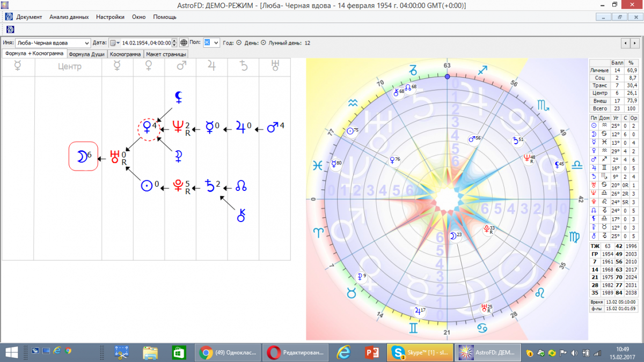
Task: Select the Mars marker labeled 56 on the chart
Action: pyautogui.click(x=473, y=139)
